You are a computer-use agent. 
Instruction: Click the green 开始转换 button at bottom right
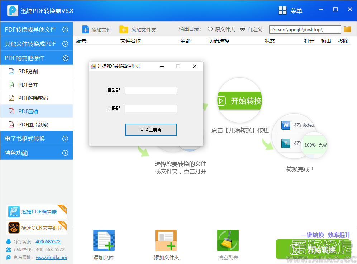314,249
